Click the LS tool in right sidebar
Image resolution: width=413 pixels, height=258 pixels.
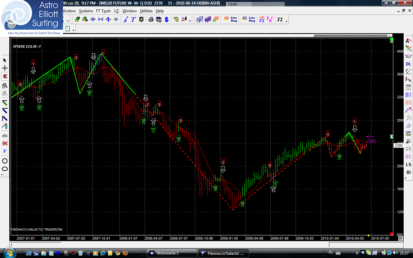click(408, 164)
